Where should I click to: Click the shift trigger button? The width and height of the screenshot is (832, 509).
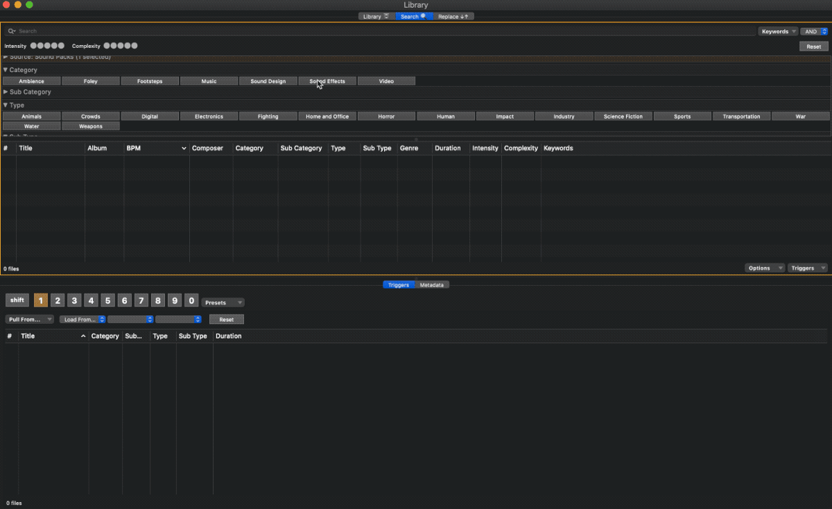pos(17,300)
